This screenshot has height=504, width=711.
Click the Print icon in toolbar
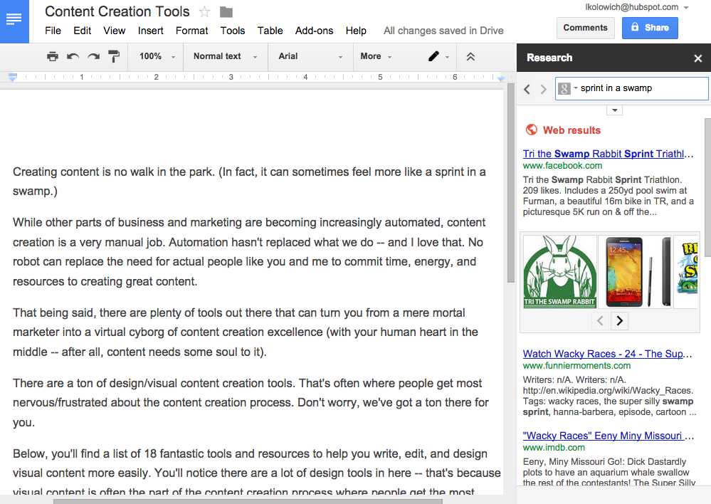coord(53,56)
